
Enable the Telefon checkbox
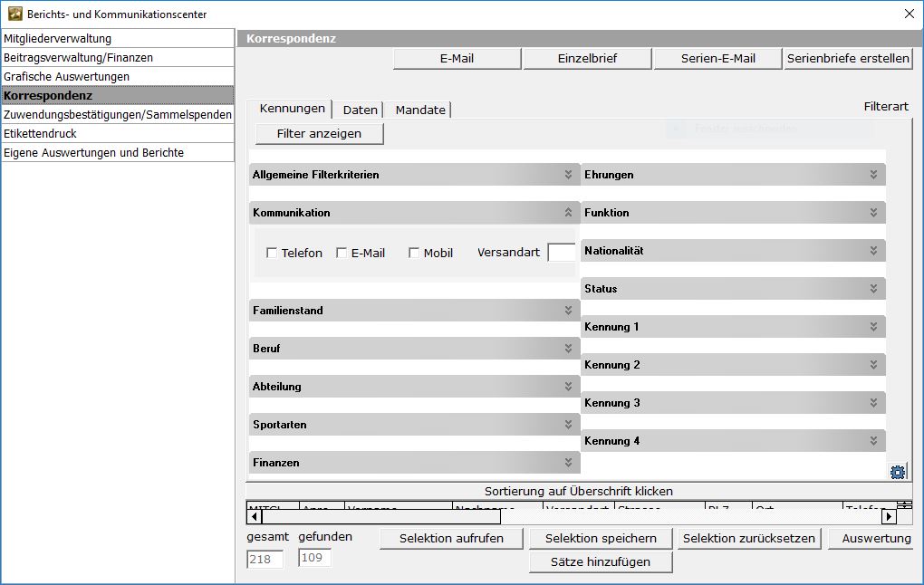point(272,254)
